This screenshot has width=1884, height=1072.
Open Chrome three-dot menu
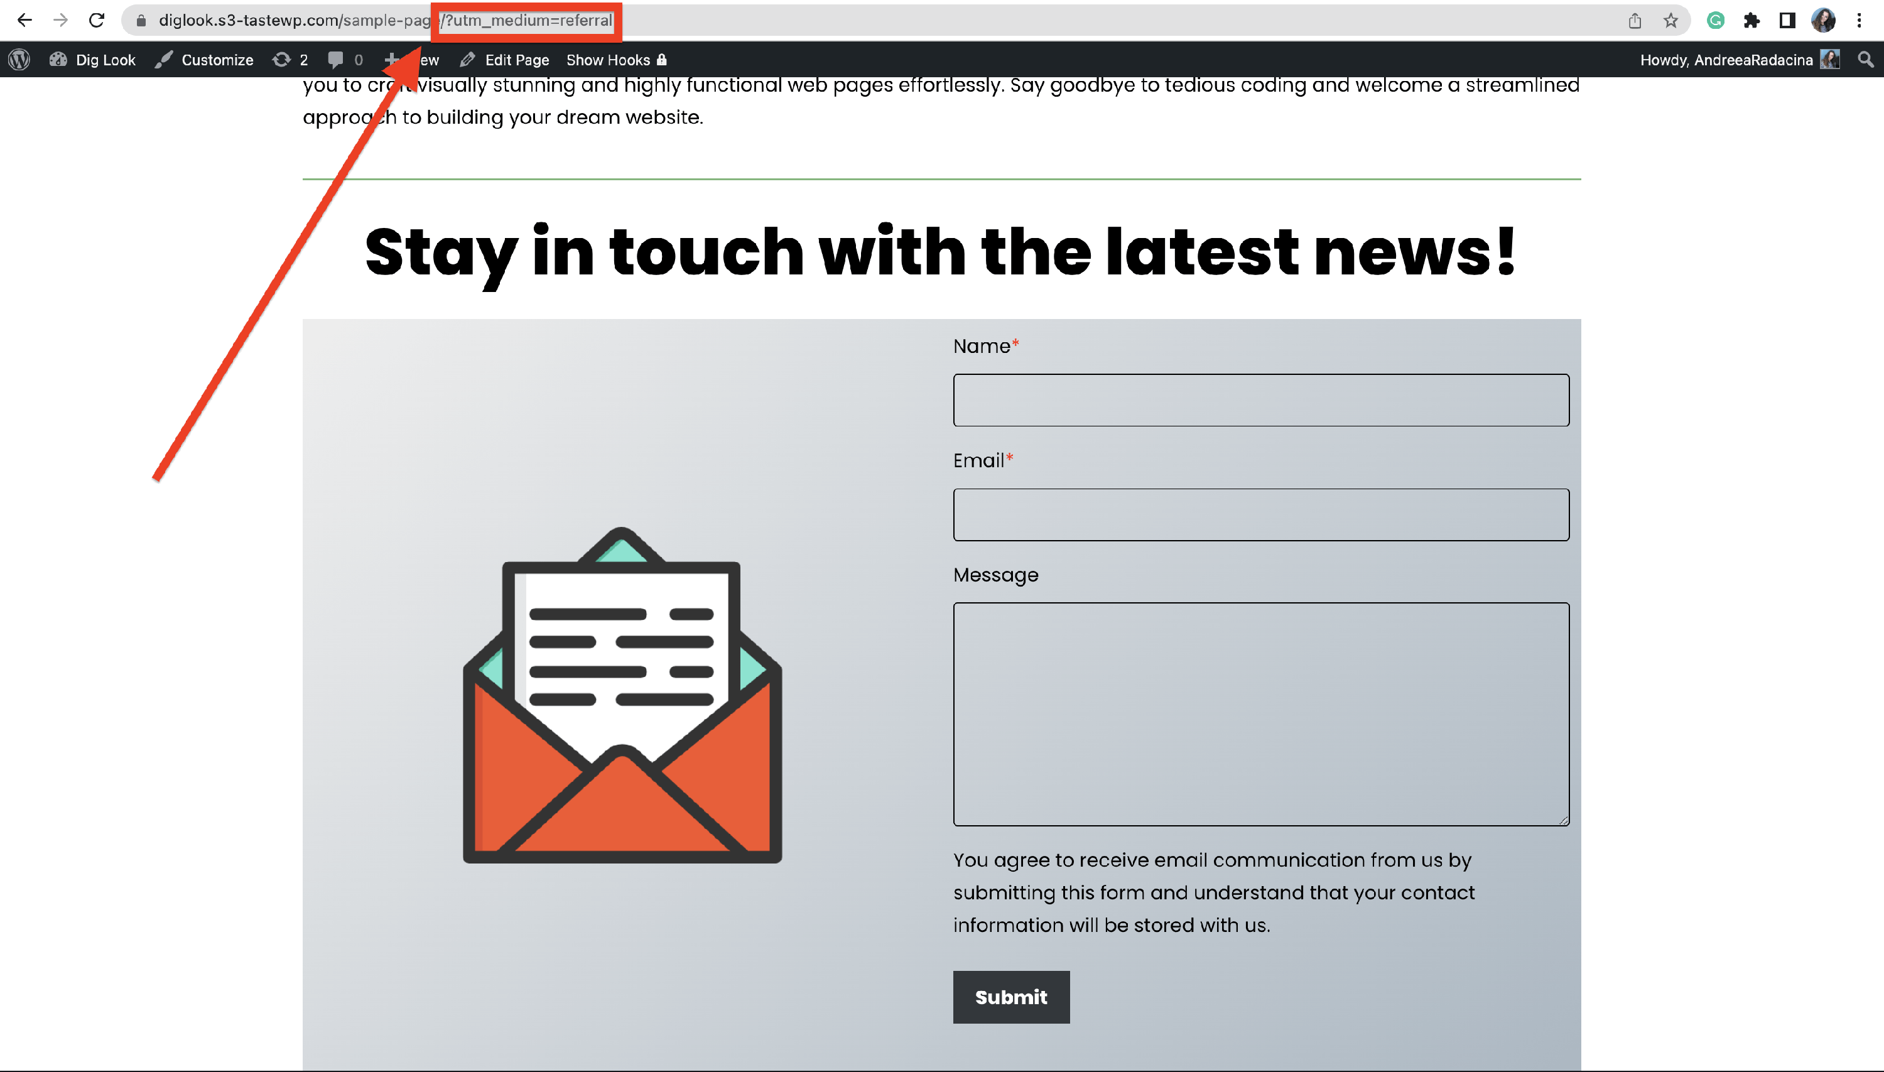click(x=1859, y=21)
